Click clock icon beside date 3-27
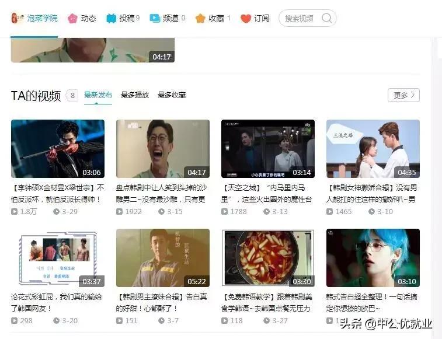Screen dimensions: 442x339 [267, 320]
